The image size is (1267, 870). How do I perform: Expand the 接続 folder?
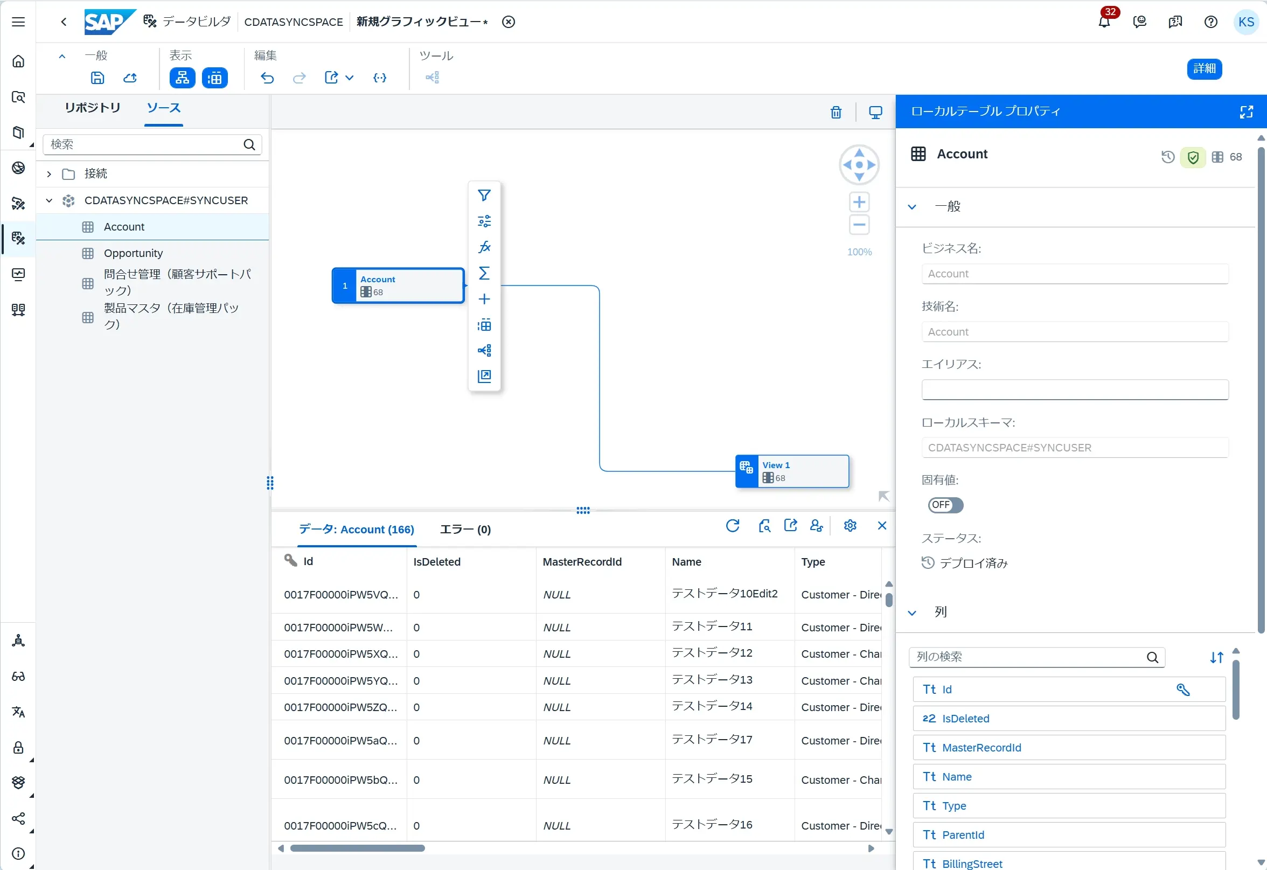(49, 174)
